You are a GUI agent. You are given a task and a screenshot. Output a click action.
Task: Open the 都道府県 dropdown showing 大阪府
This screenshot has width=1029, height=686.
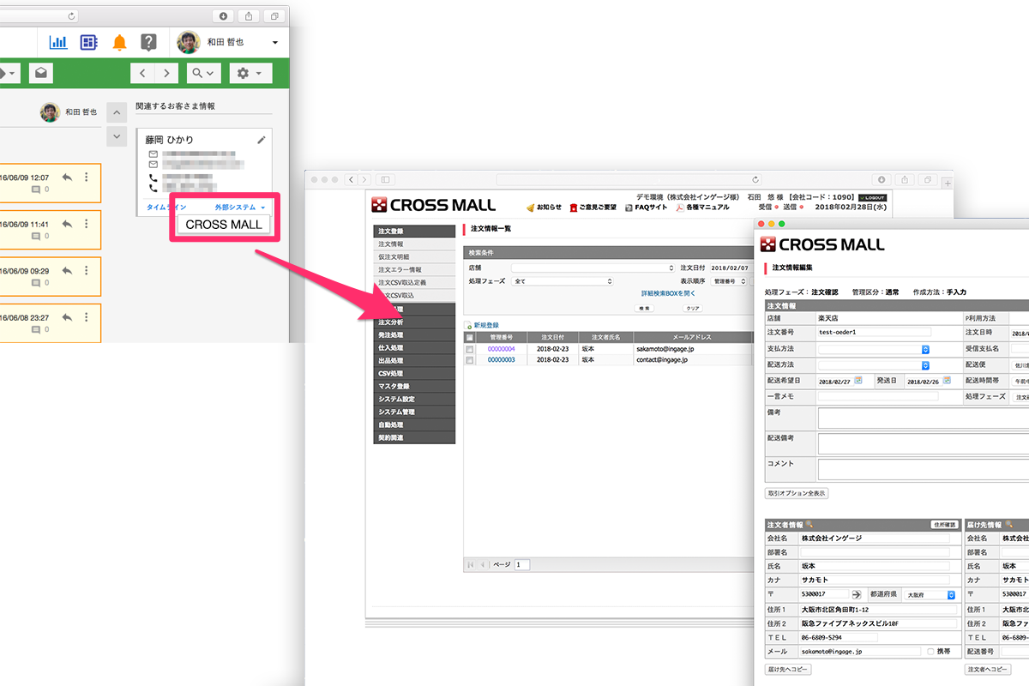click(930, 594)
